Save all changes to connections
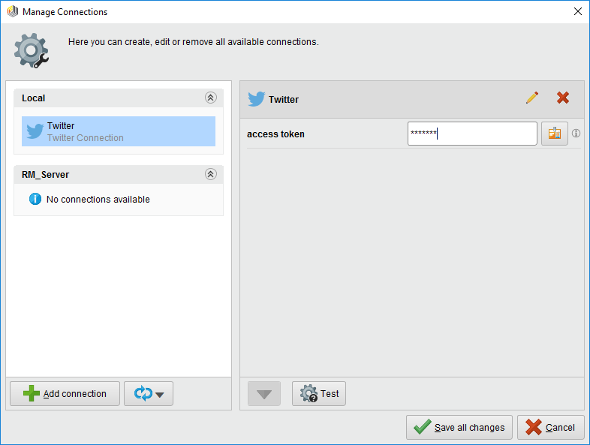The image size is (590, 445). (x=459, y=427)
